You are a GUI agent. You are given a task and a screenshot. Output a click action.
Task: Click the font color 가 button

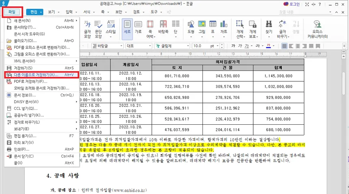pyautogui.click(x=268, y=46)
